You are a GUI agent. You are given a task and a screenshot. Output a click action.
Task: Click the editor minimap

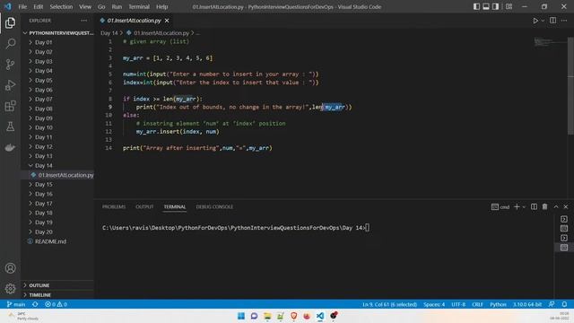click(550, 42)
